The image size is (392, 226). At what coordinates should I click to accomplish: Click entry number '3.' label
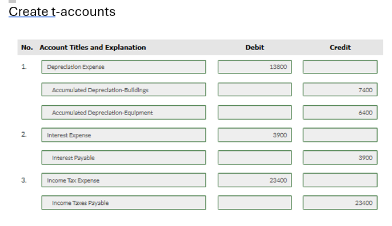pos(24,180)
